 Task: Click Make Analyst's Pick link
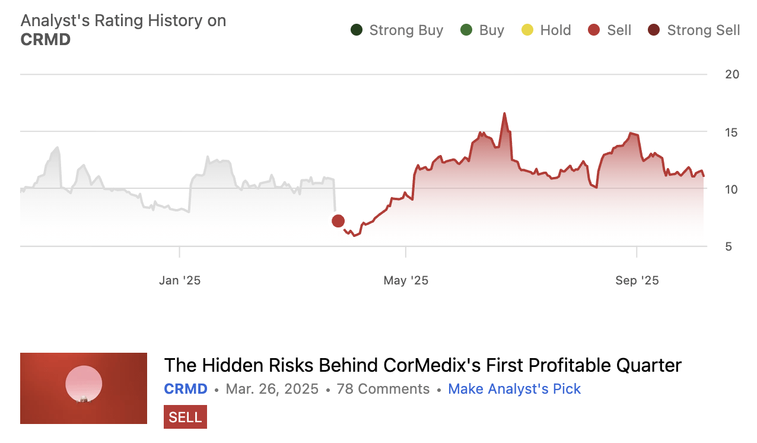514,389
